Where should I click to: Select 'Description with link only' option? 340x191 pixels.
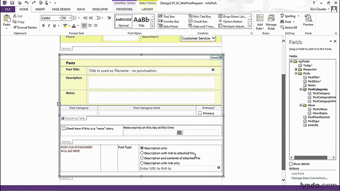pyautogui.click(x=142, y=163)
